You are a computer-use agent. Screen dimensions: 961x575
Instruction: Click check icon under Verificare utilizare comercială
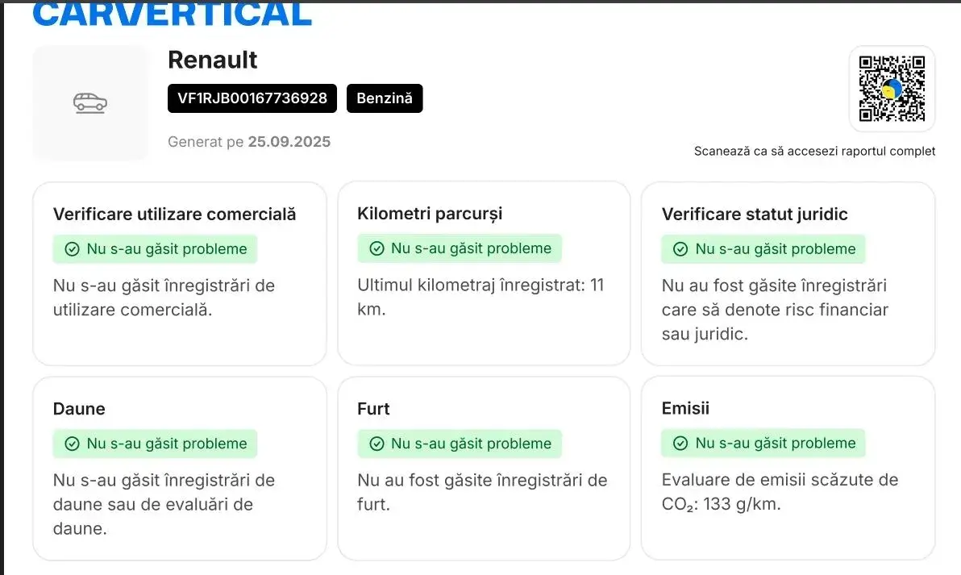coord(72,249)
